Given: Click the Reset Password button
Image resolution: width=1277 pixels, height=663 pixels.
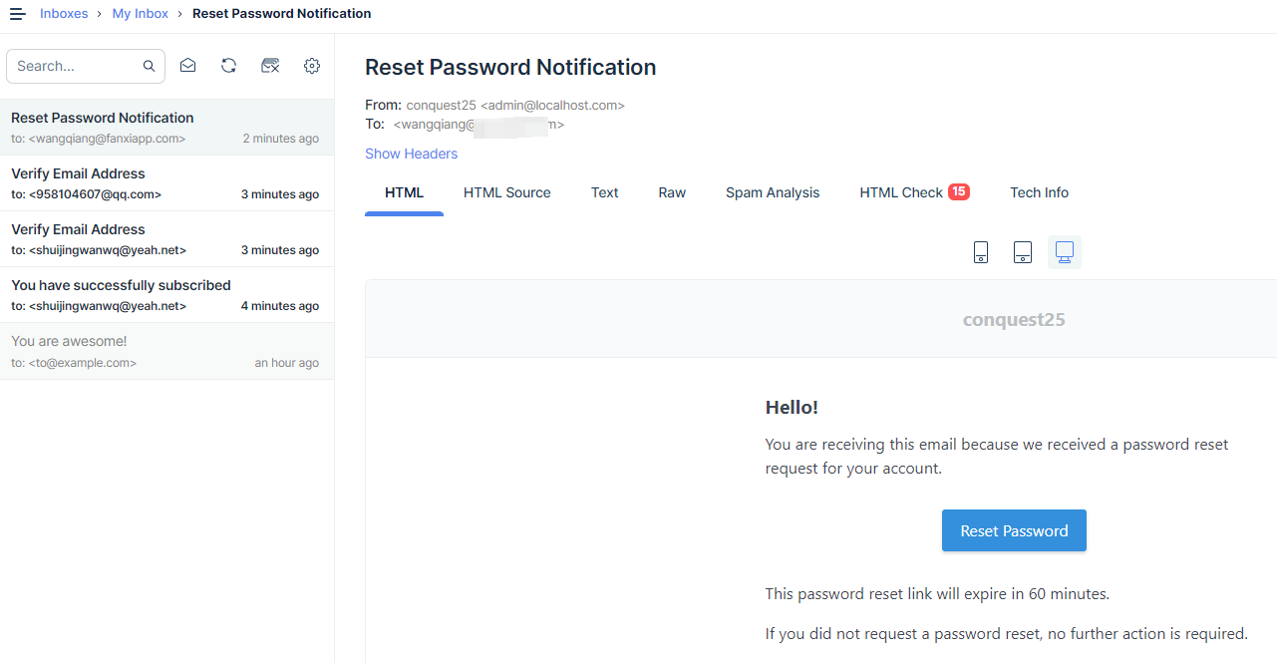Looking at the screenshot, I should (1014, 530).
